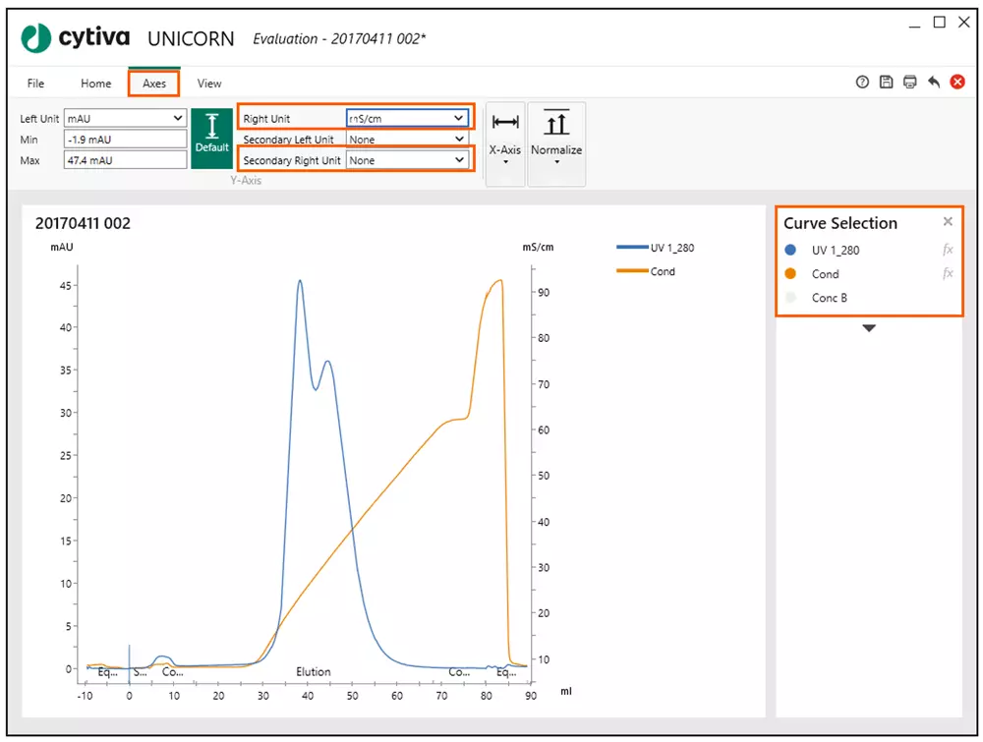Click the fx function link for Cond
This screenshot has height=742, width=983.
click(x=947, y=274)
